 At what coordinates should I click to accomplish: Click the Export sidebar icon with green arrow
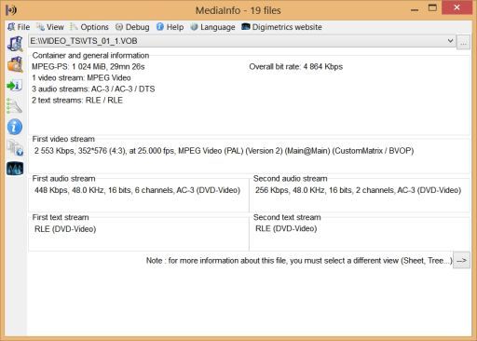point(14,86)
